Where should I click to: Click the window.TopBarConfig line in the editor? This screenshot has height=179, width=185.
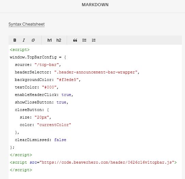click(x=38, y=57)
